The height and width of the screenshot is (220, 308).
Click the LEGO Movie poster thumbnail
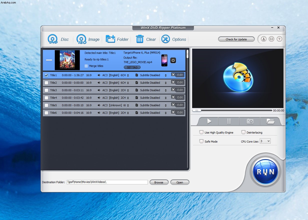click(x=67, y=60)
